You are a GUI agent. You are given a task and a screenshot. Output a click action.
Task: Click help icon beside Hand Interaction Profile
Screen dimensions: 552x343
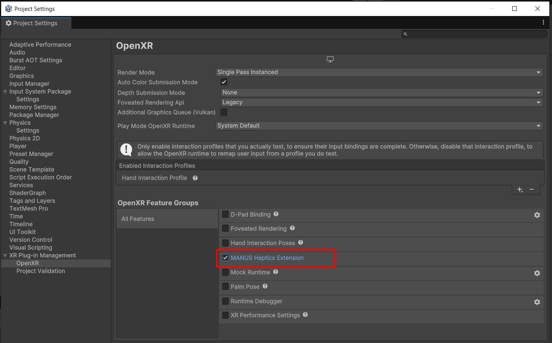[x=195, y=178]
